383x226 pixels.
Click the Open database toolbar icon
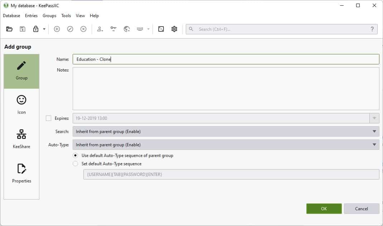point(9,29)
